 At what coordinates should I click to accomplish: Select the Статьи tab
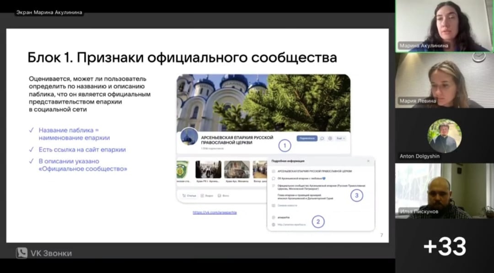tap(189, 196)
